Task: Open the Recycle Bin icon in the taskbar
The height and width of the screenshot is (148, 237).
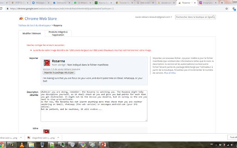Action: [x=42, y=145]
